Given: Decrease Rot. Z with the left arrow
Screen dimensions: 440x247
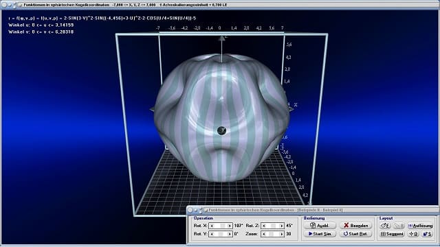Looking at the screenshot, I should tap(264, 226).
